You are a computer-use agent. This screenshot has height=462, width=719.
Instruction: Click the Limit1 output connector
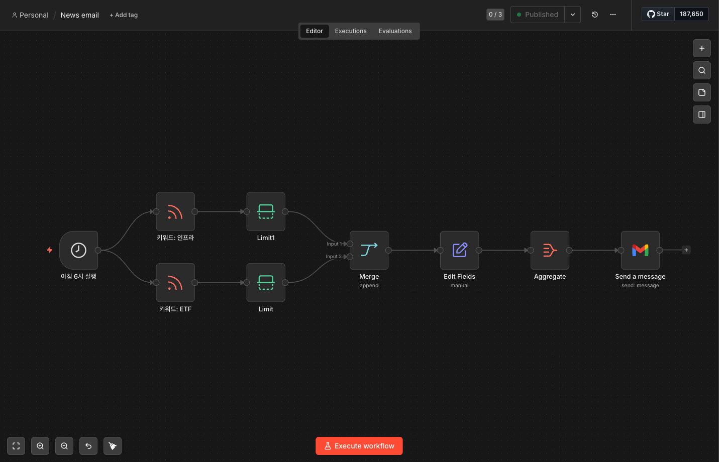click(x=285, y=212)
